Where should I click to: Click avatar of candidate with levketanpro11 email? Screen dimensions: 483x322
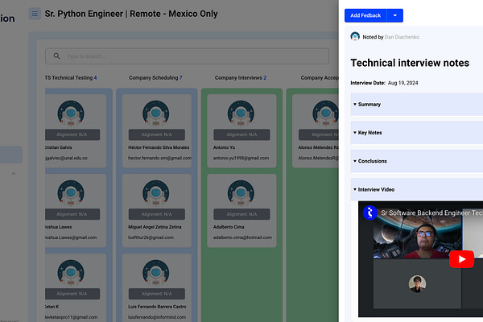click(71, 272)
